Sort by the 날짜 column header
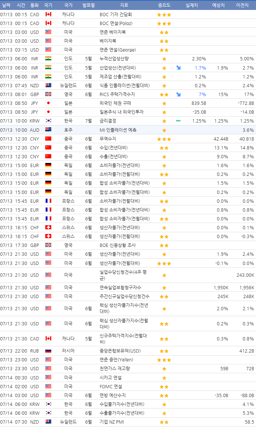Image resolution: width=256 pixels, height=428 pixels. (x=6, y=5)
